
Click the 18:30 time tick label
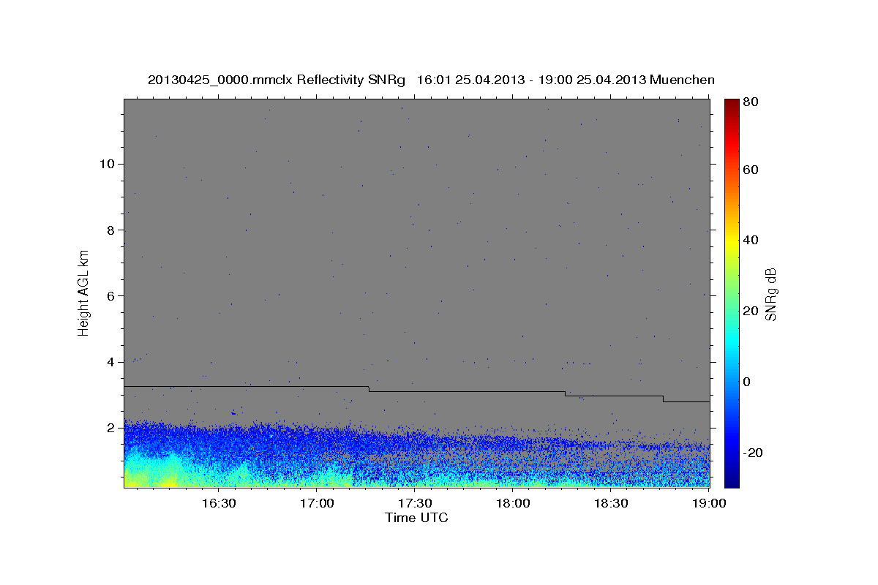[x=612, y=503]
